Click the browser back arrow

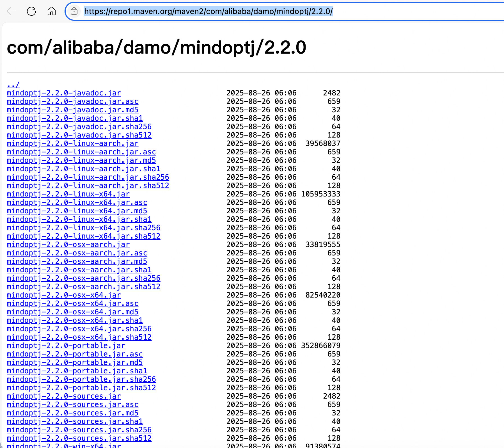coord(11,11)
